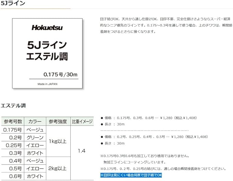This screenshot has width=233, height=181.
Task: Click 'ベージュ' in the 0.175号 row
Action: (x=35, y=130)
